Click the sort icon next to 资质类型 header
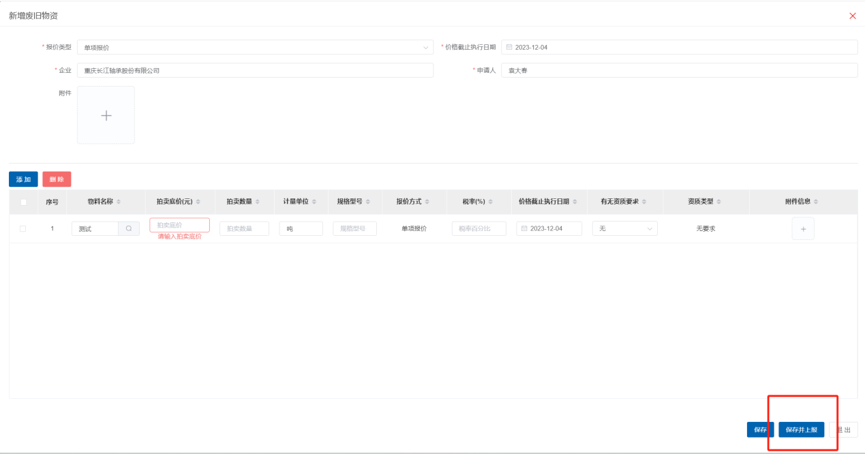The height and width of the screenshot is (454, 865). tap(718, 202)
